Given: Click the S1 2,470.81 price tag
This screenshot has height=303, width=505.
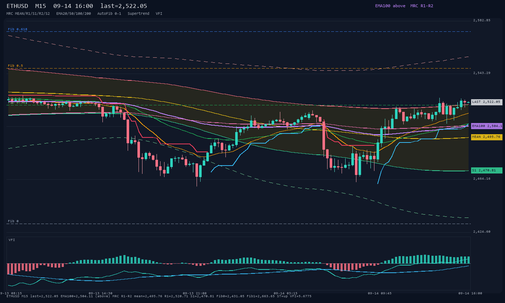Looking at the screenshot, I should pyautogui.click(x=487, y=170).
